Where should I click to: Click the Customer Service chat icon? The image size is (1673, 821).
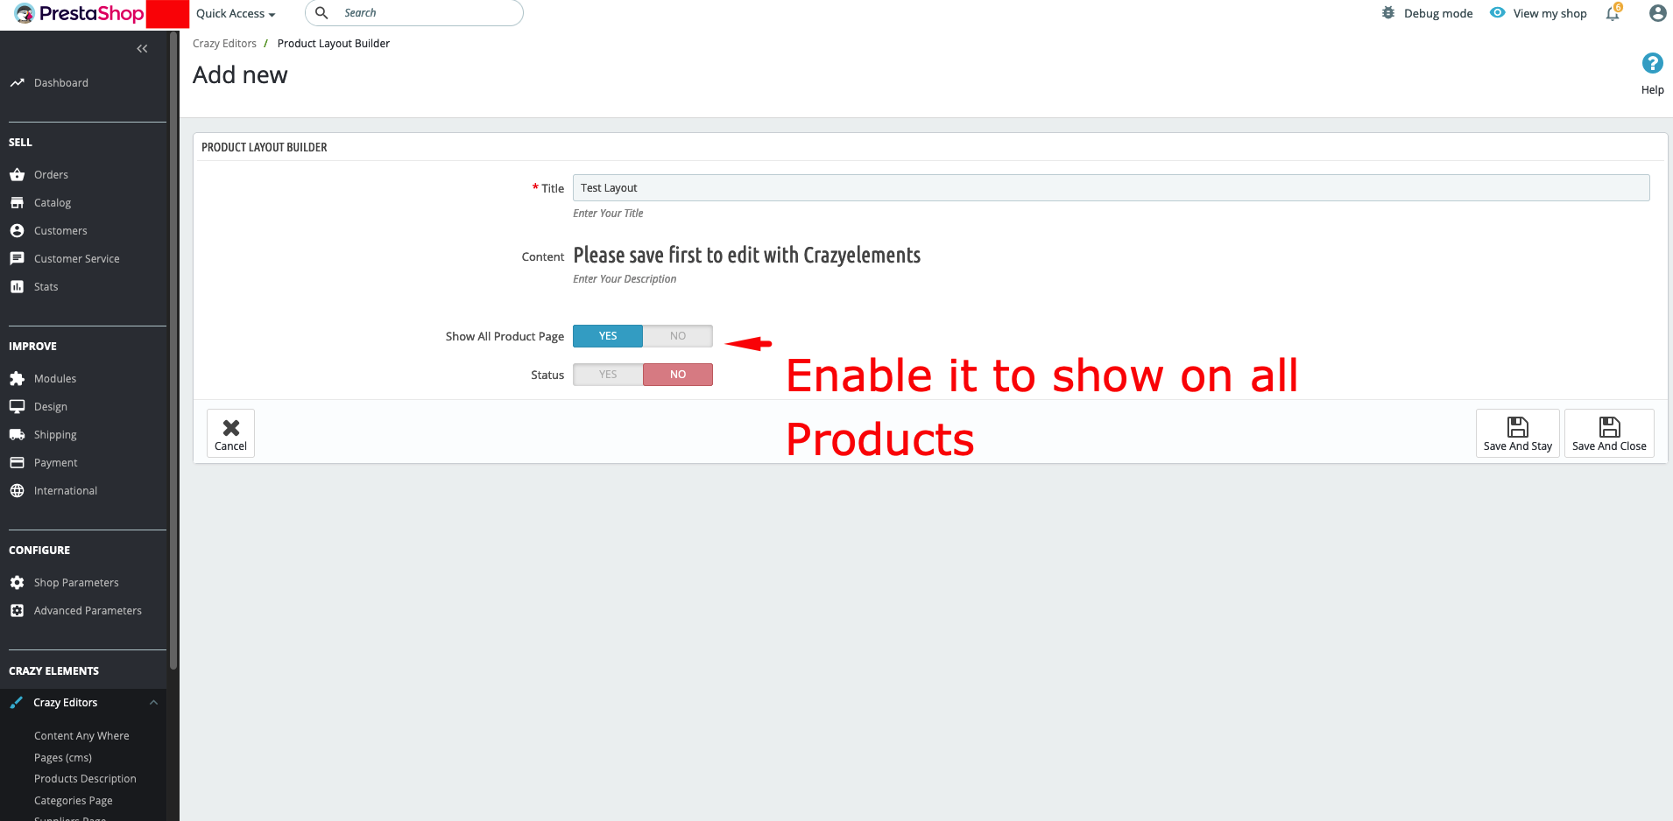[x=17, y=259]
